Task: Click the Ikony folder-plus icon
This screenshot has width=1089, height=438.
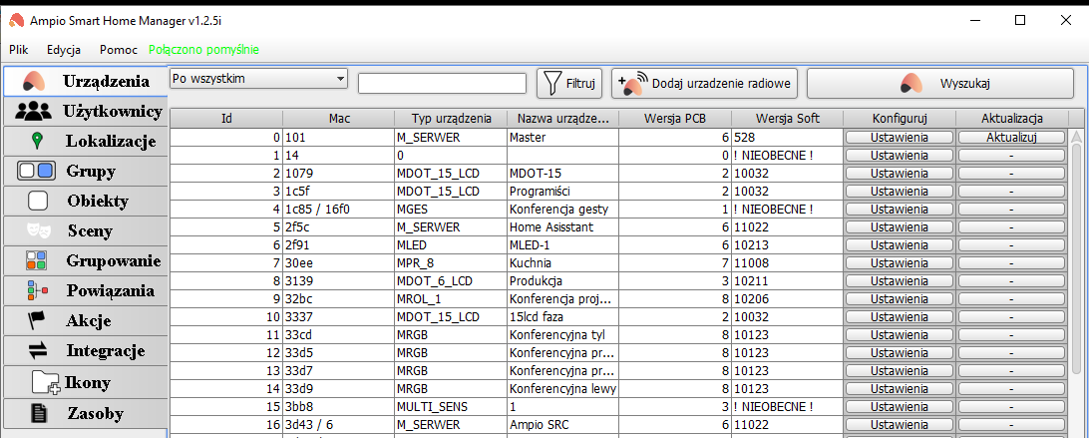Action: (x=47, y=382)
